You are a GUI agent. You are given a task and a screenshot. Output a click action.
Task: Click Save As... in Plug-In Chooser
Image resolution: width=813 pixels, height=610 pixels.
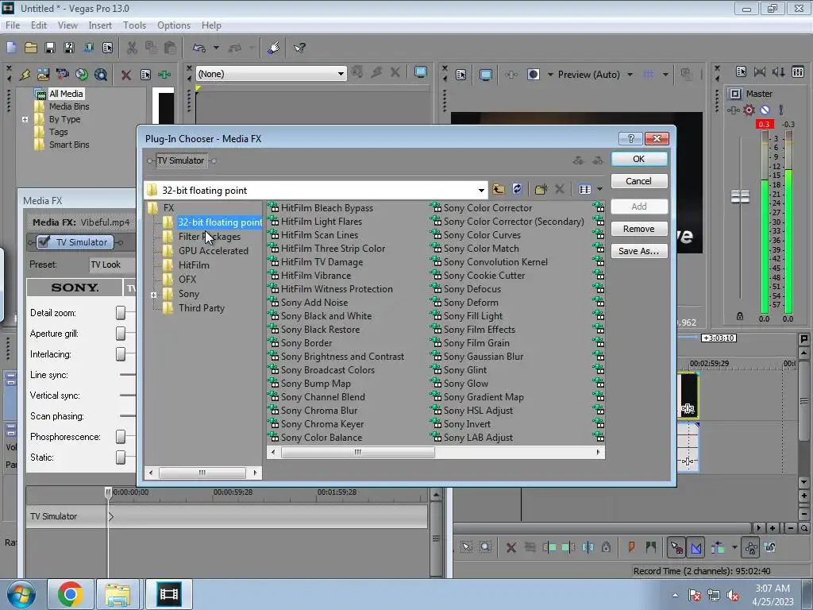639,251
